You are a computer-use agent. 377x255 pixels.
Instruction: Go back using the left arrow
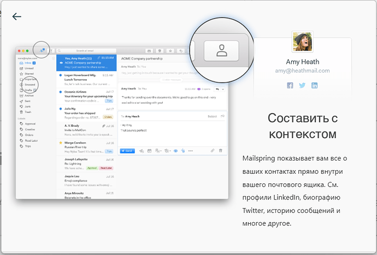click(x=17, y=16)
